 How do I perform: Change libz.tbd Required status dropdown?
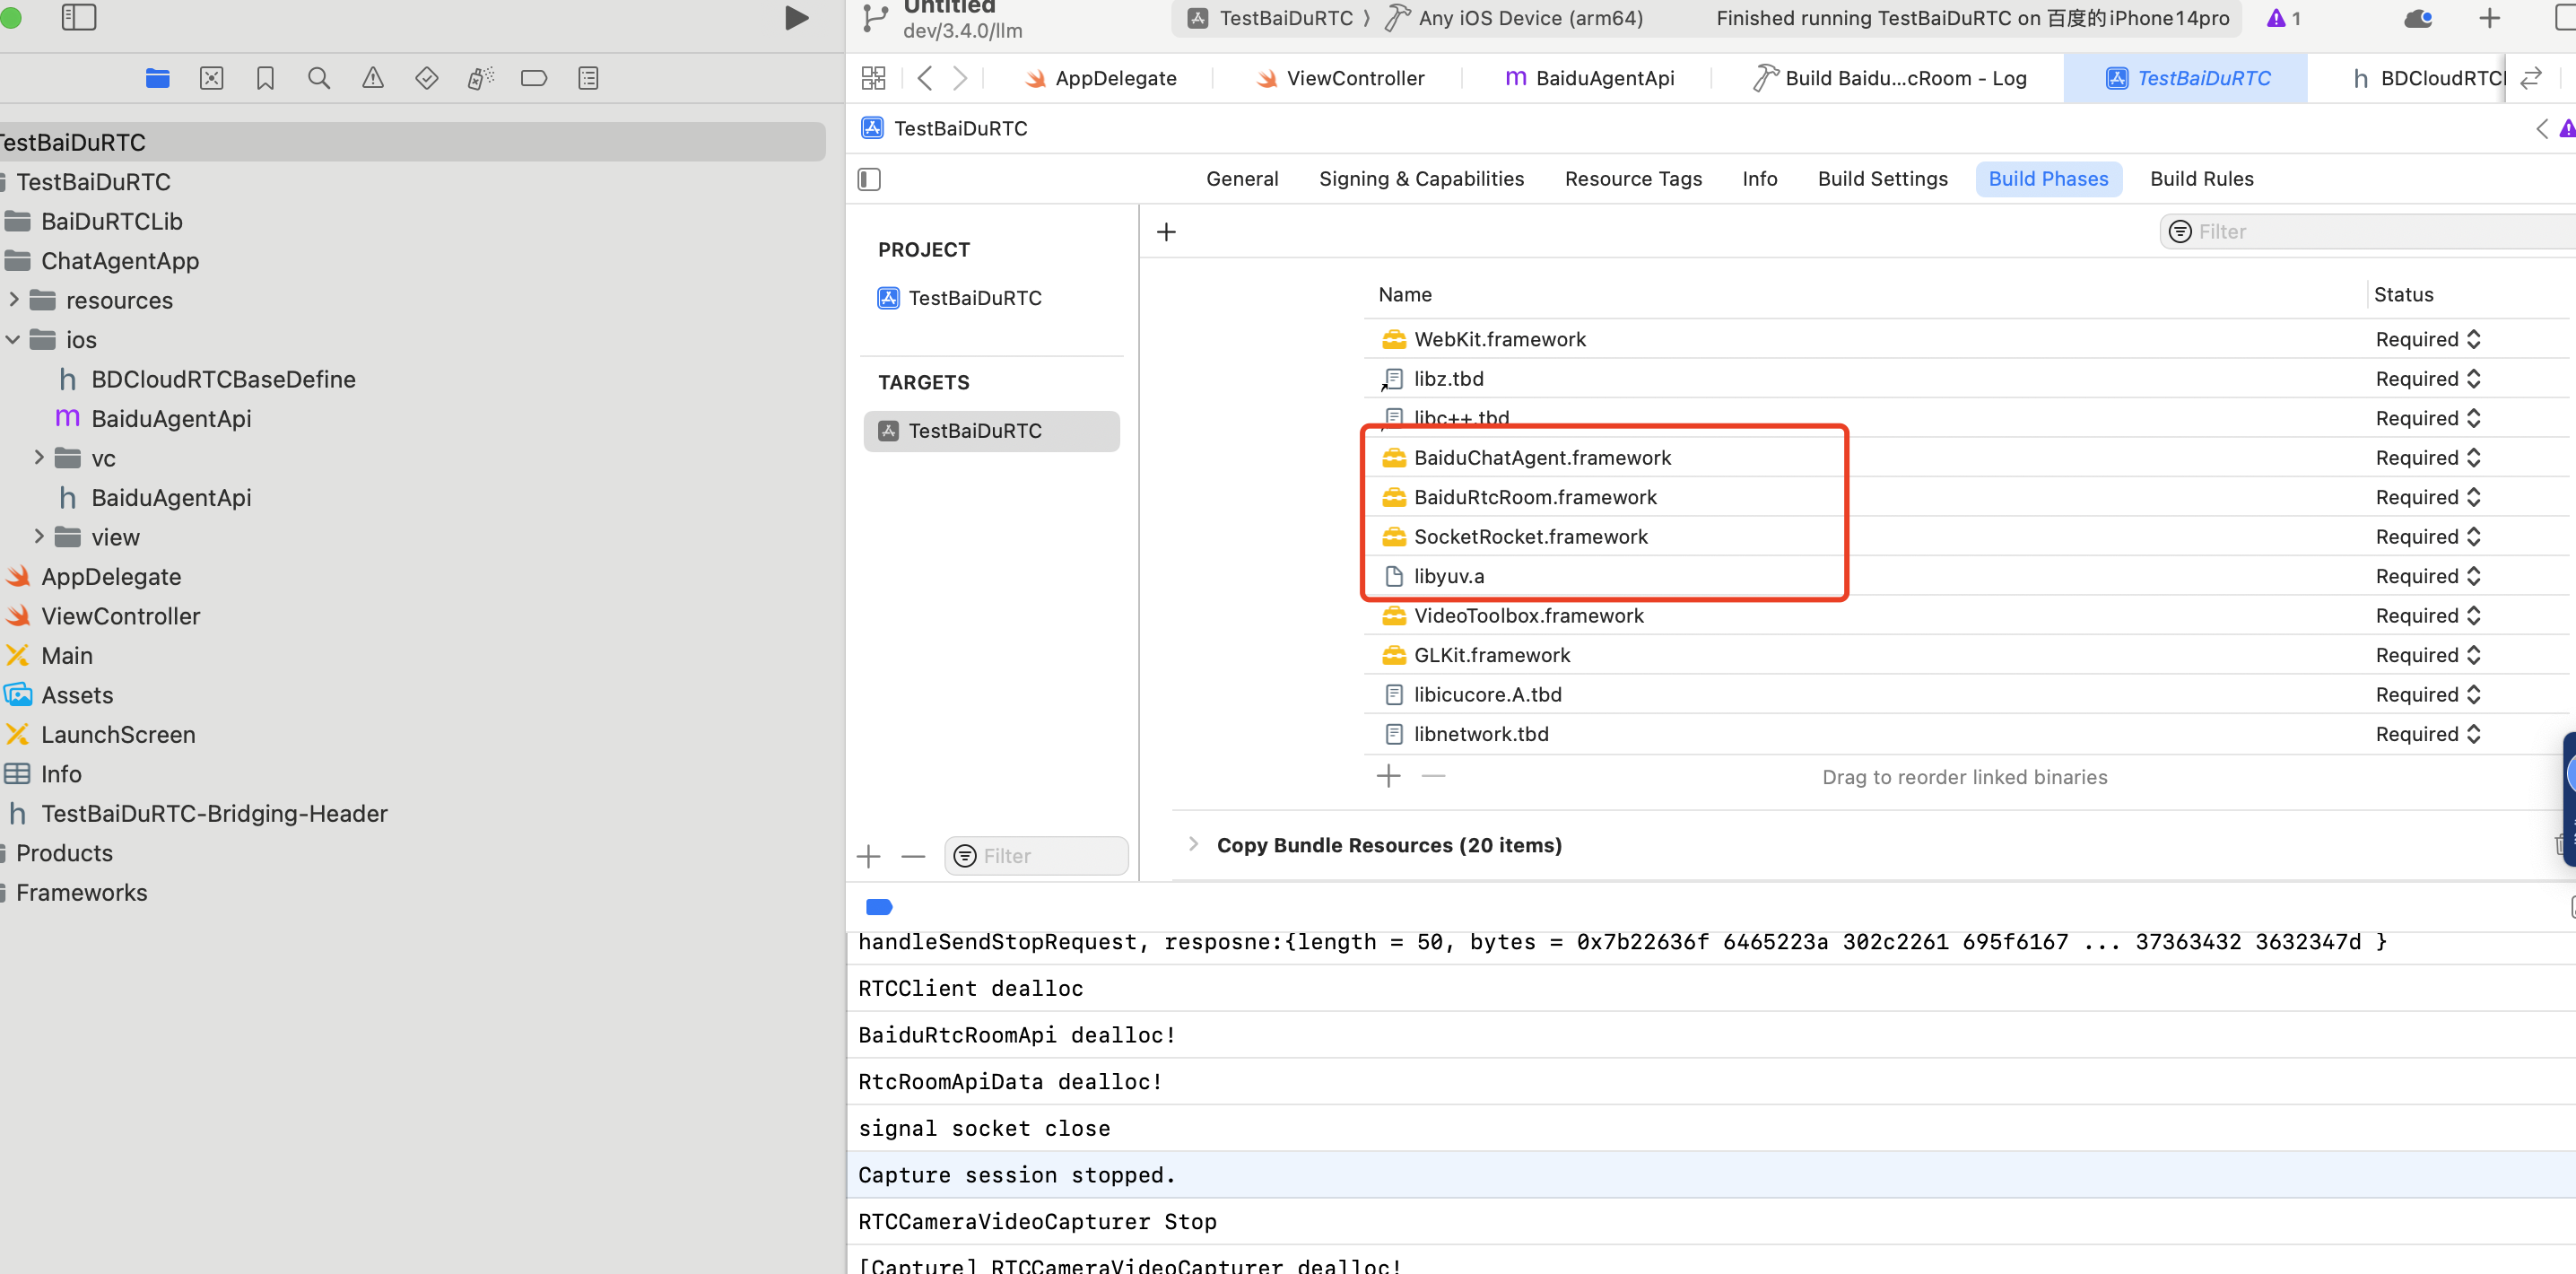coord(2429,379)
